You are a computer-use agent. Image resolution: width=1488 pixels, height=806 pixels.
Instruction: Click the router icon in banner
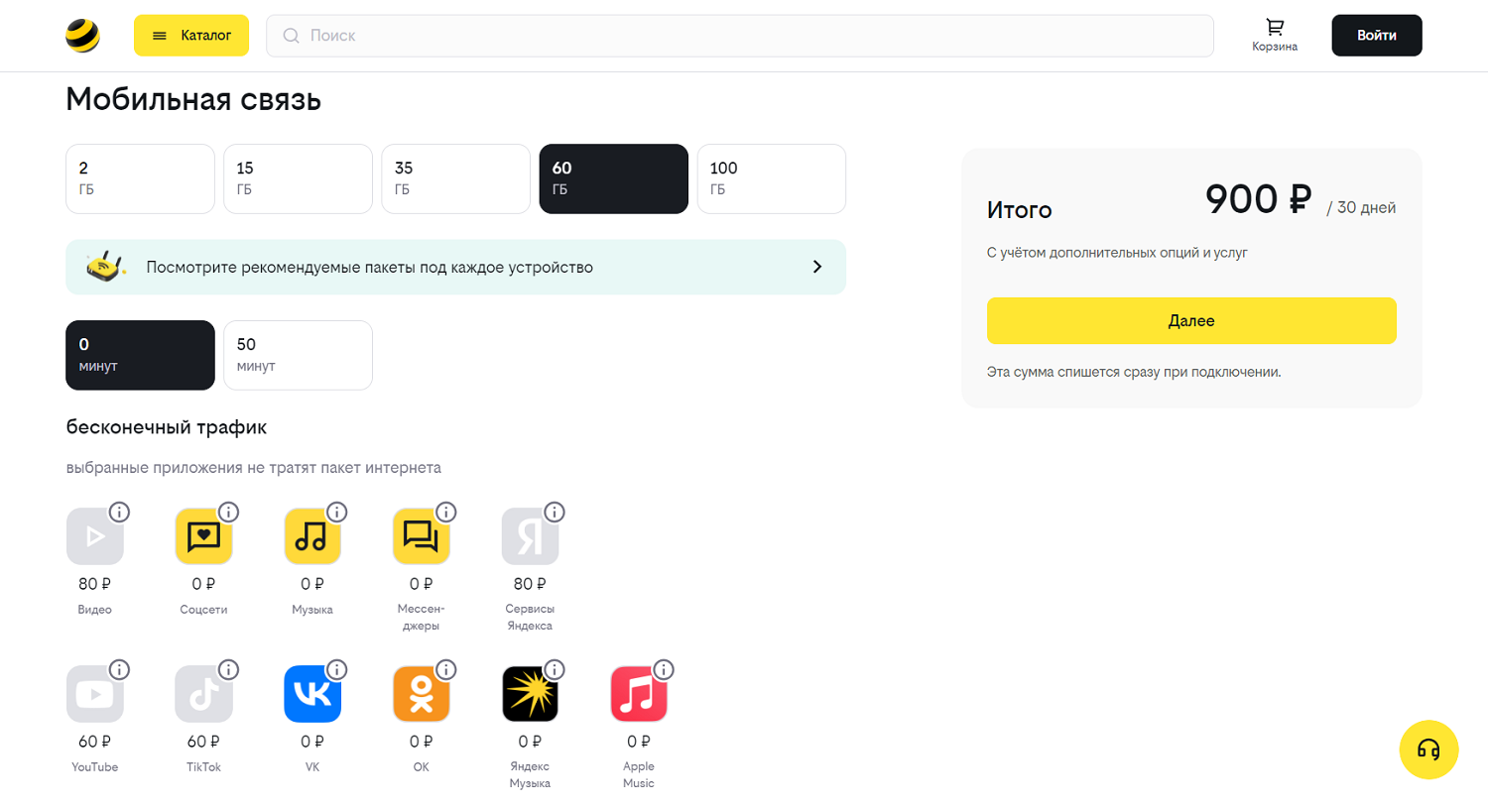[x=106, y=267]
